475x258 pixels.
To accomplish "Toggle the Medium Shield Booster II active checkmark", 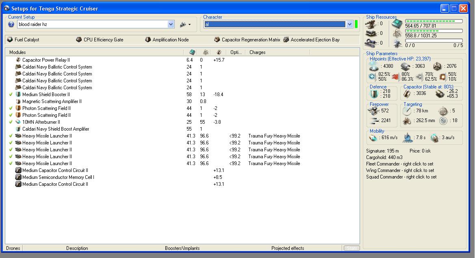I will [11, 95].
